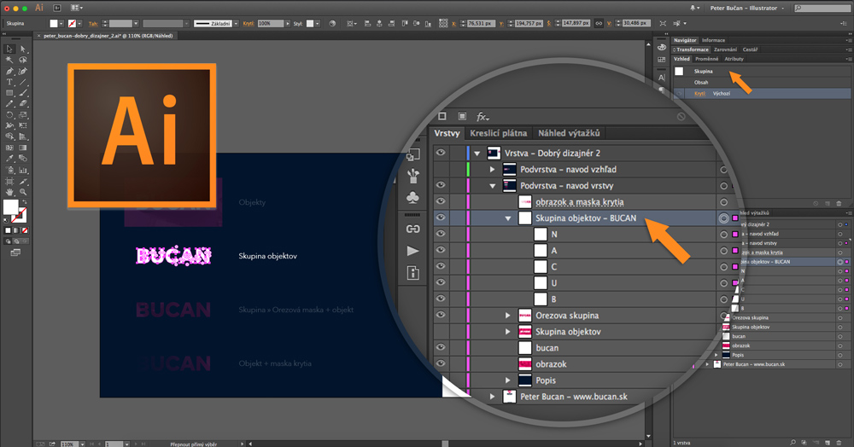Select the Column Graph tool

pos(23,170)
